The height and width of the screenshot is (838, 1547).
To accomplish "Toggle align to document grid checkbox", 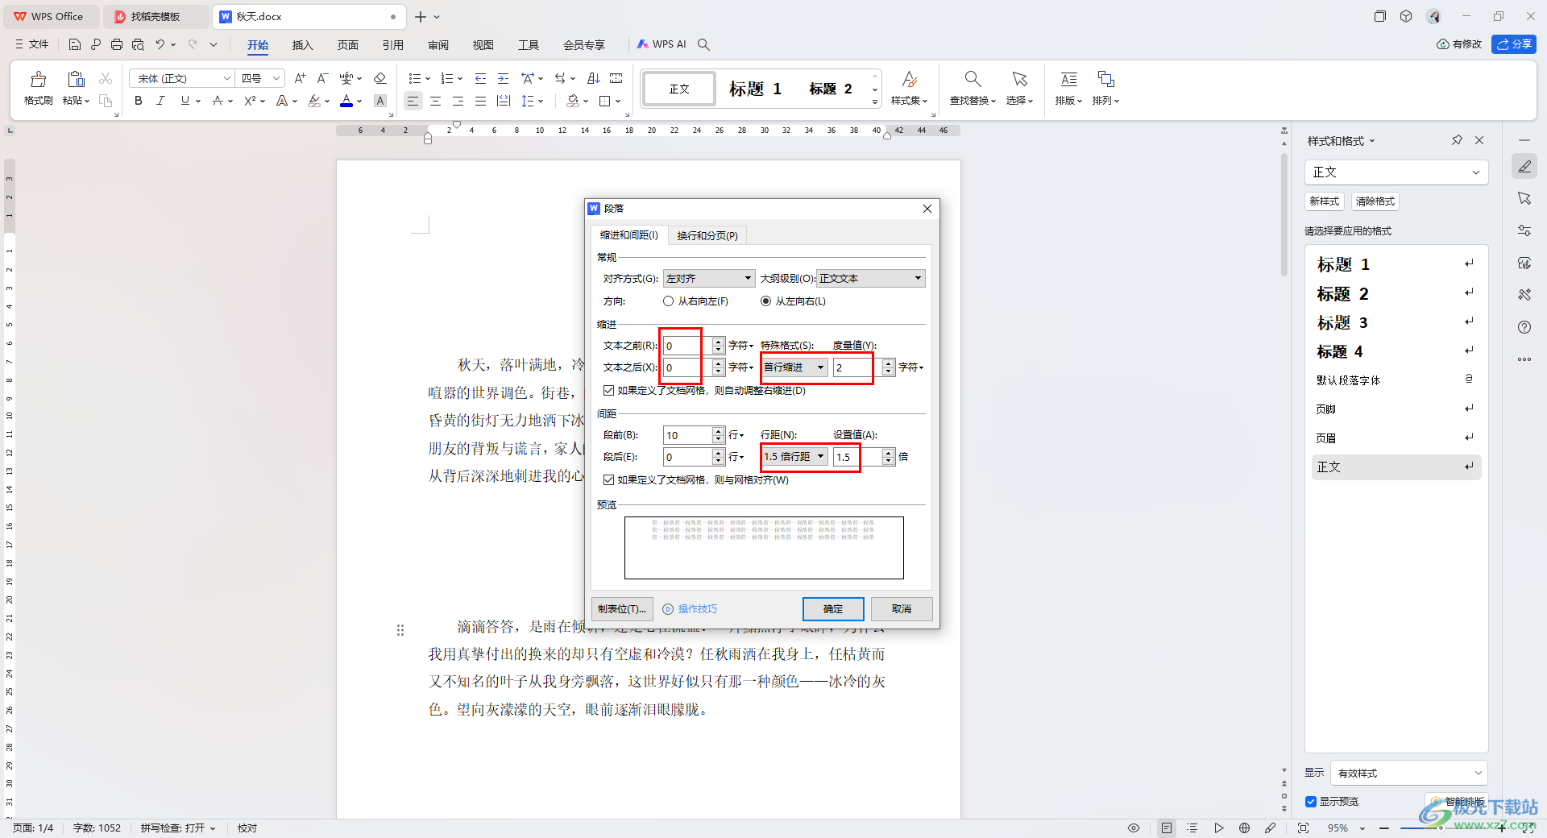I will point(609,479).
